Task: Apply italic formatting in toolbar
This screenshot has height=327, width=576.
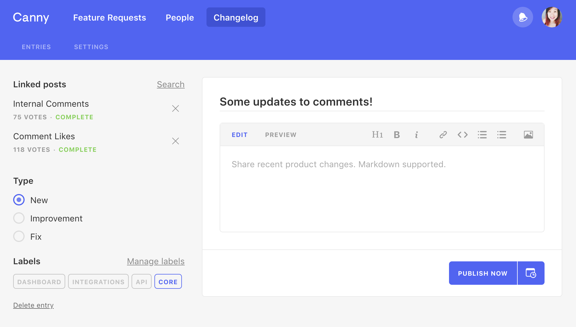Action: [x=416, y=135]
